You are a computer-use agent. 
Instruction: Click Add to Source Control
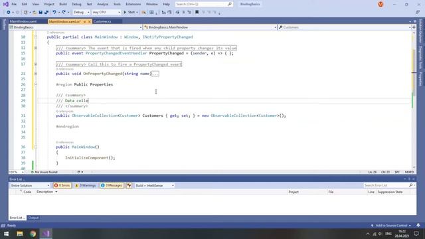coord(391,226)
